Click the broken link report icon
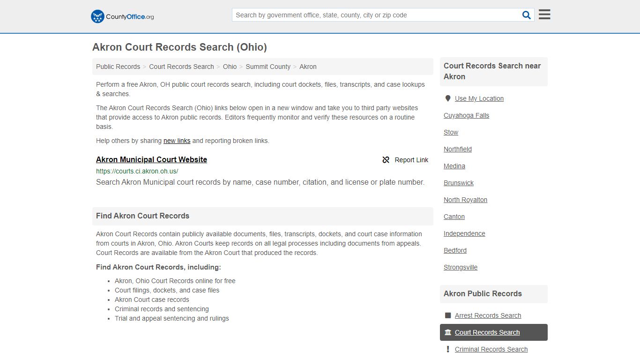The image size is (640, 360). 386,160
